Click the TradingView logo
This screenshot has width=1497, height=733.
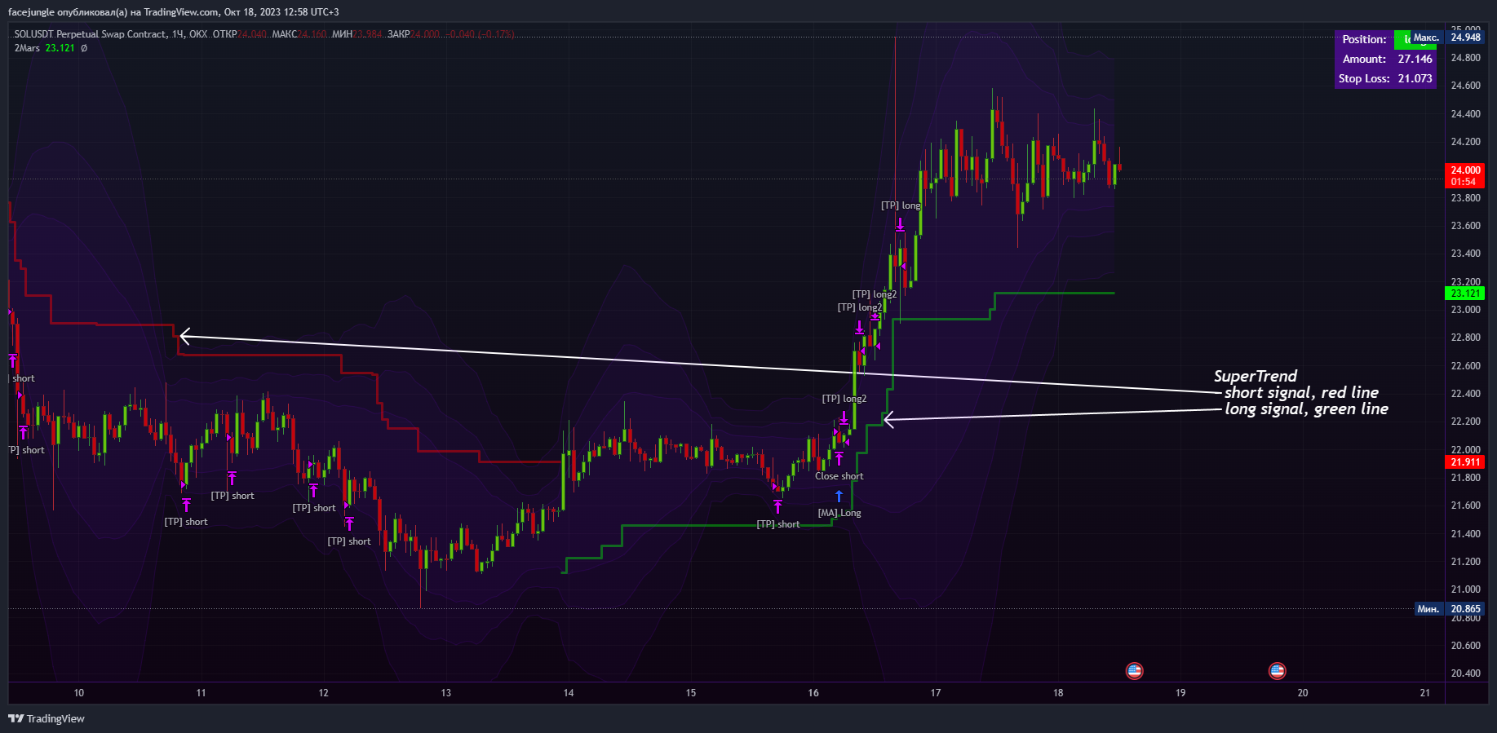47,718
